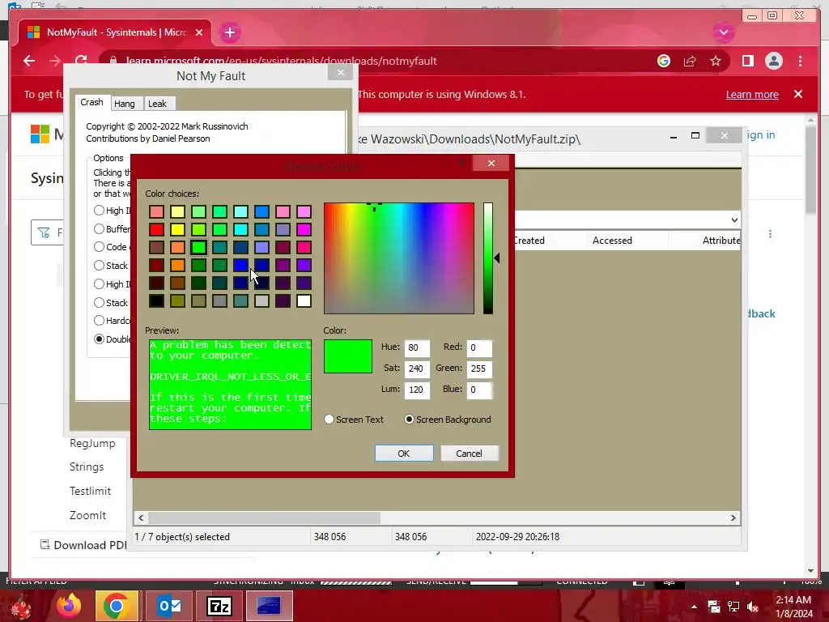Click the Blue value field
The image size is (829, 622).
(479, 390)
